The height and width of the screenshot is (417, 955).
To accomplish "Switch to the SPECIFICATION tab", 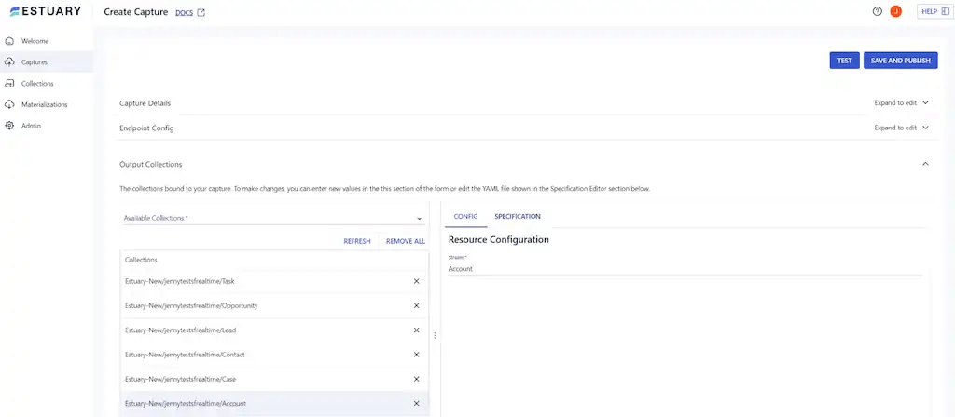I will [517, 216].
